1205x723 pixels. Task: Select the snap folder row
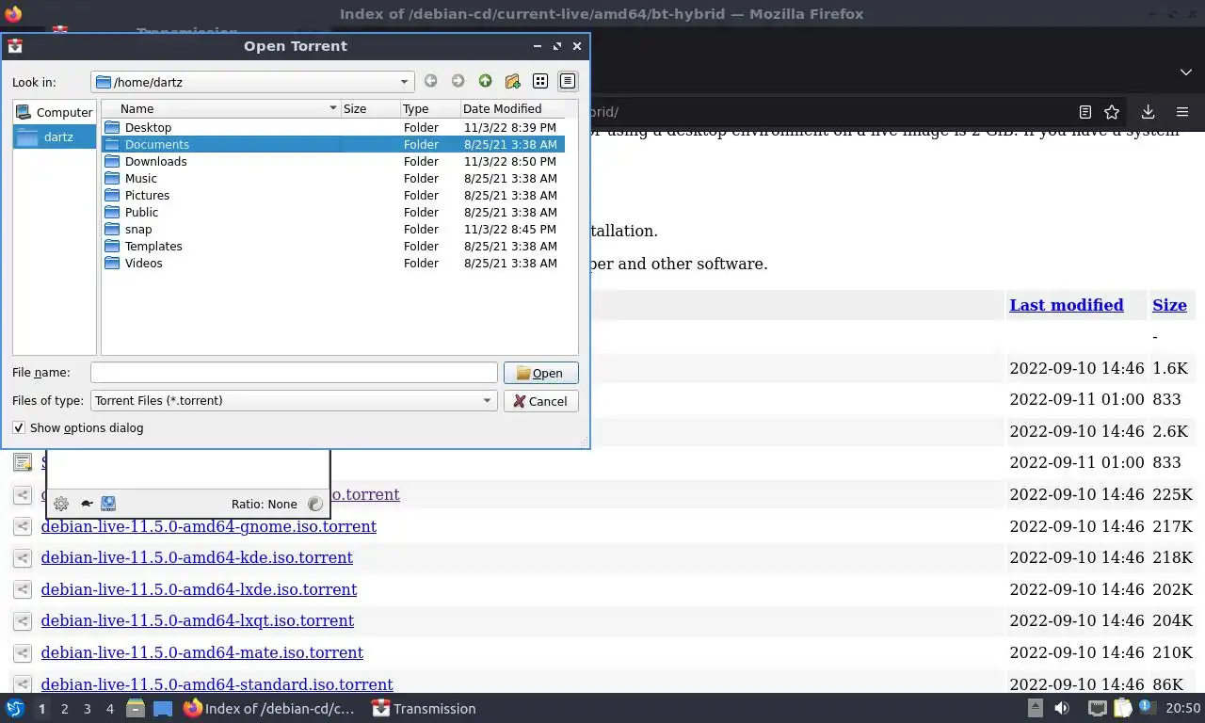click(333, 229)
